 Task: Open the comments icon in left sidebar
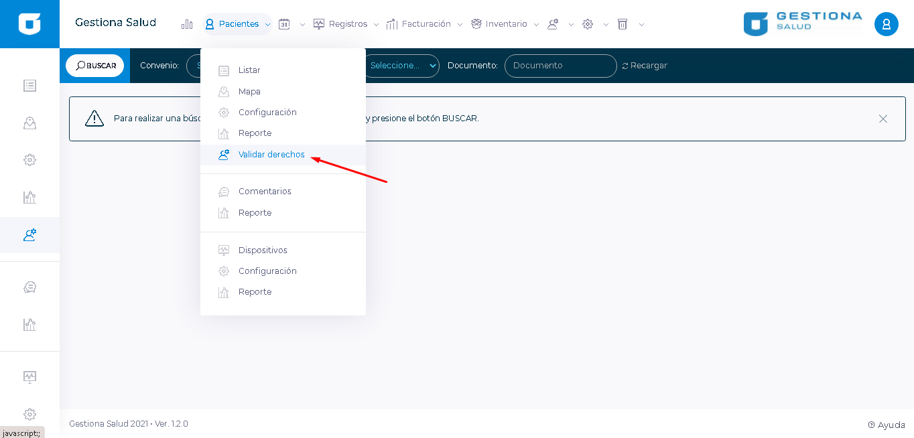29,287
